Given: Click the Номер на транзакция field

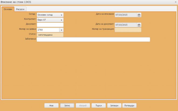Looking at the screenshot, I should (128, 30).
